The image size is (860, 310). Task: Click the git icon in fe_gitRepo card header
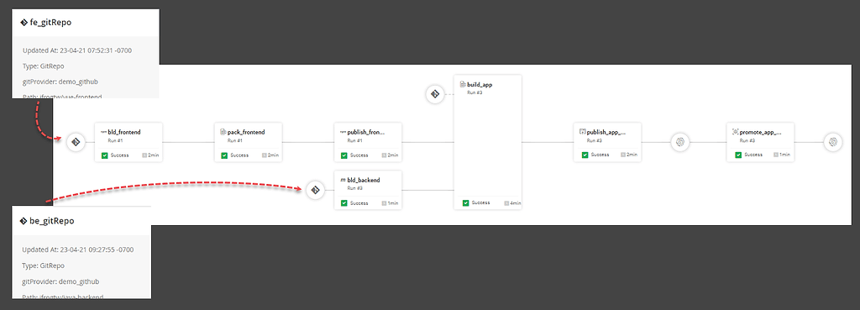point(24,23)
